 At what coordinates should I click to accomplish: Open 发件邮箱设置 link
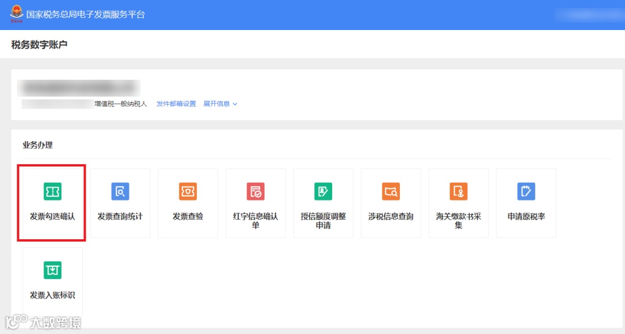(176, 104)
